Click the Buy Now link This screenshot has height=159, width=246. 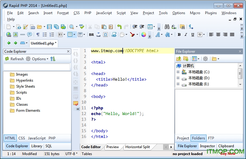(228, 154)
